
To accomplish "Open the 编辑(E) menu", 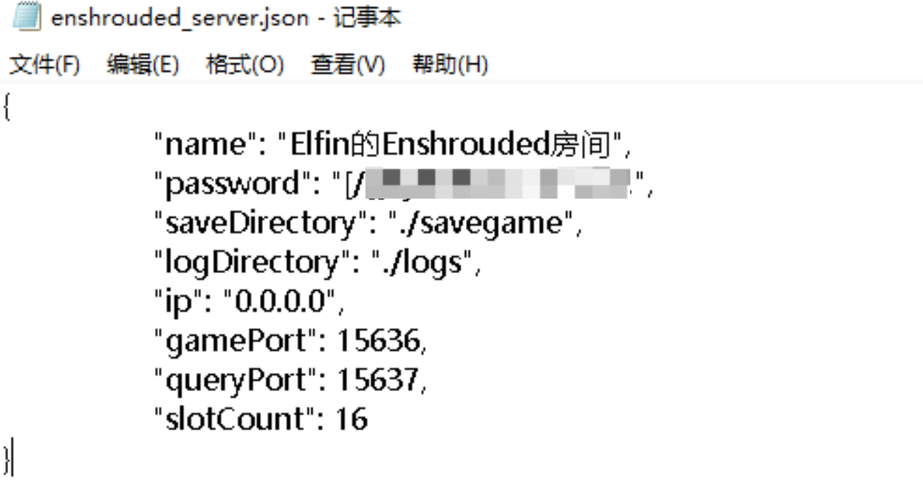I will 143,65.
